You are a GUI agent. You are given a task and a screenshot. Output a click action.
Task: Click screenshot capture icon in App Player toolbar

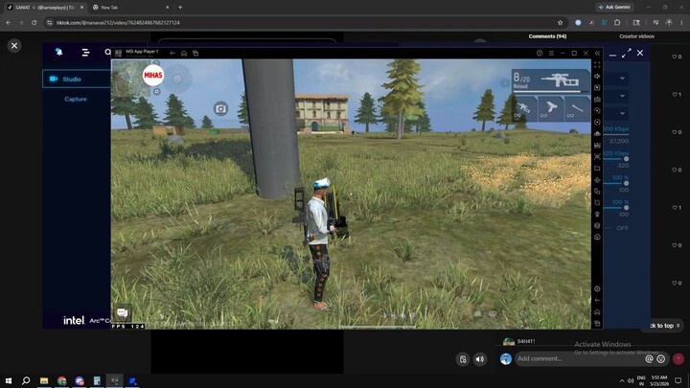(x=597, y=156)
